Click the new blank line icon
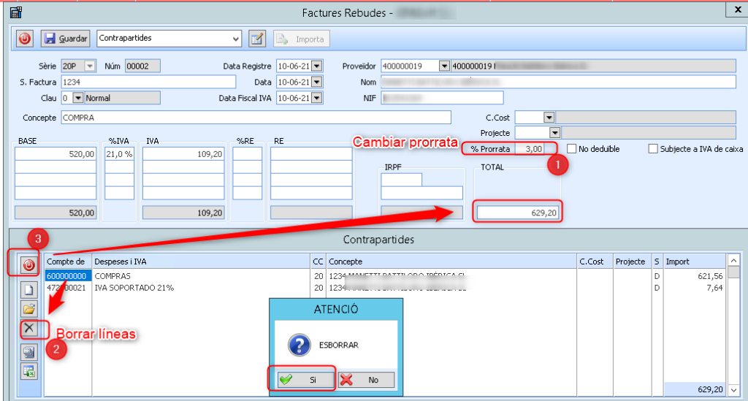 coord(30,290)
